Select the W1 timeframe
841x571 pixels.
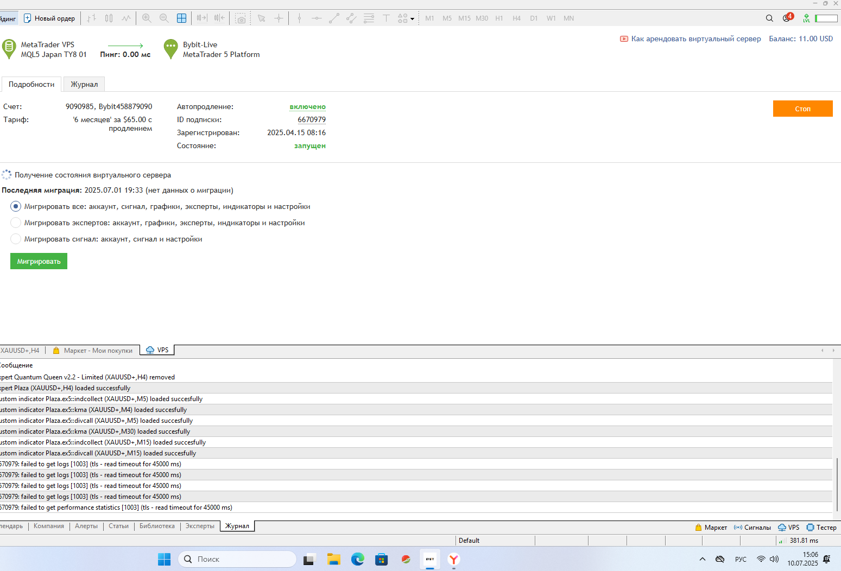click(x=551, y=18)
